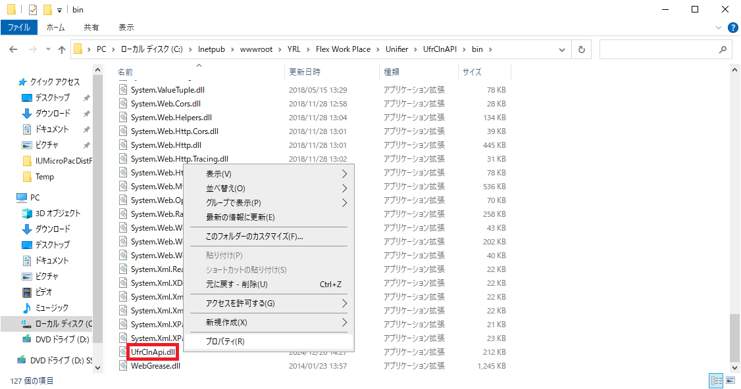Switch to details view icon in status bar
This screenshot has height=389, width=741.
[x=715, y=380]
